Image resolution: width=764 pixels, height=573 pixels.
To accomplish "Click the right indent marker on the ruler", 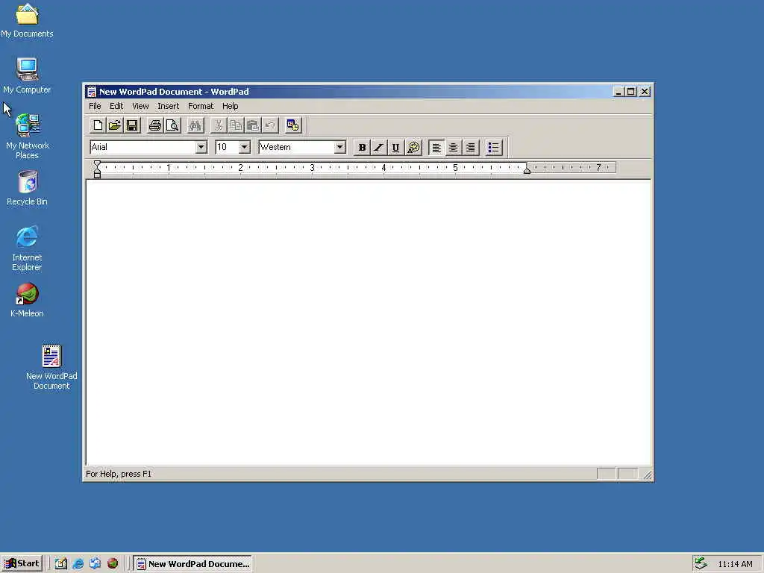I will click(527, 170).
